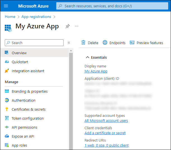171x150 pixels.
Task: Click the Preview features icon
Action: tap(132, 42)
